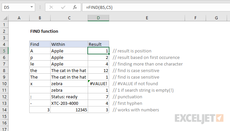
Task: Select row 2 header
Action: click(x=4, y=31)
